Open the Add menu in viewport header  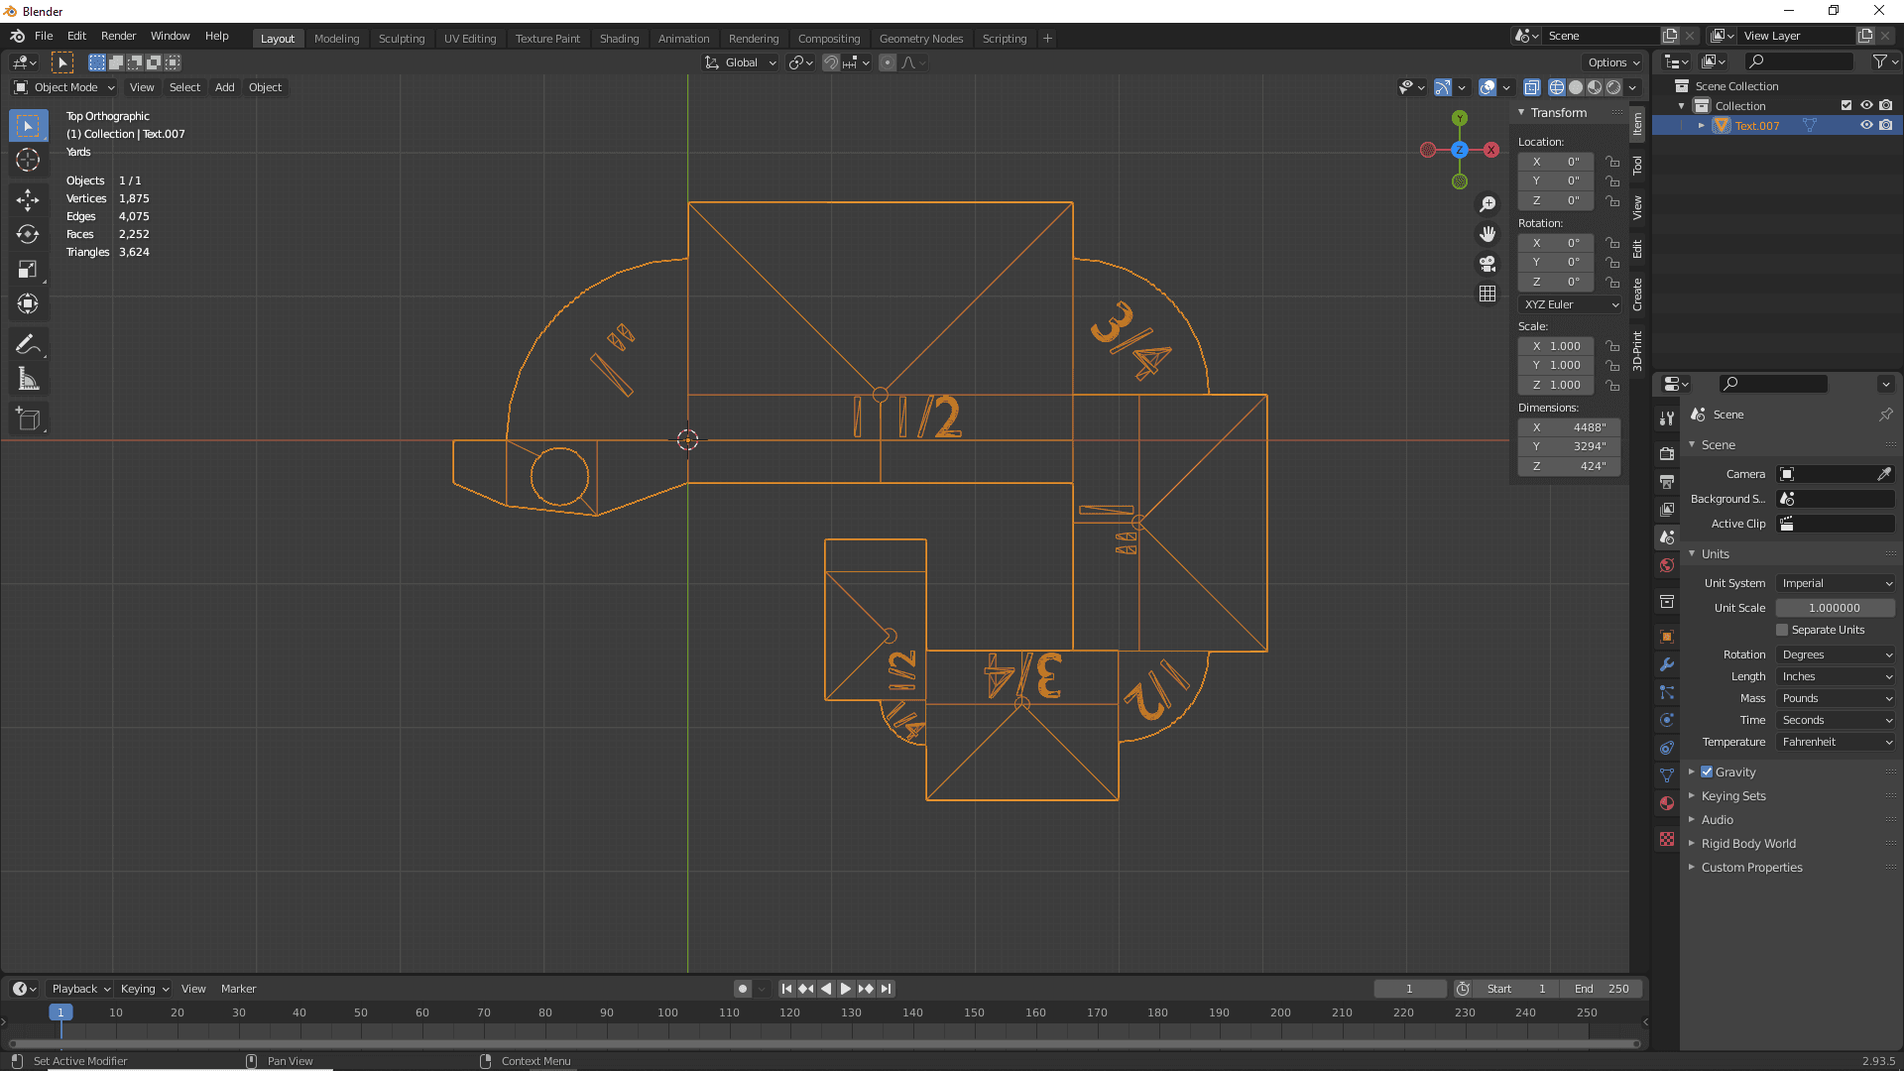pos(225,87)
